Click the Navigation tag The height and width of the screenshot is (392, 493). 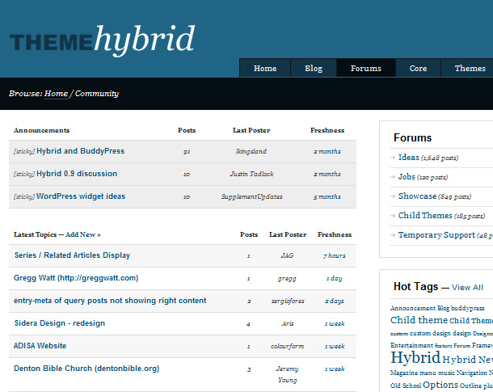[472, 373]
